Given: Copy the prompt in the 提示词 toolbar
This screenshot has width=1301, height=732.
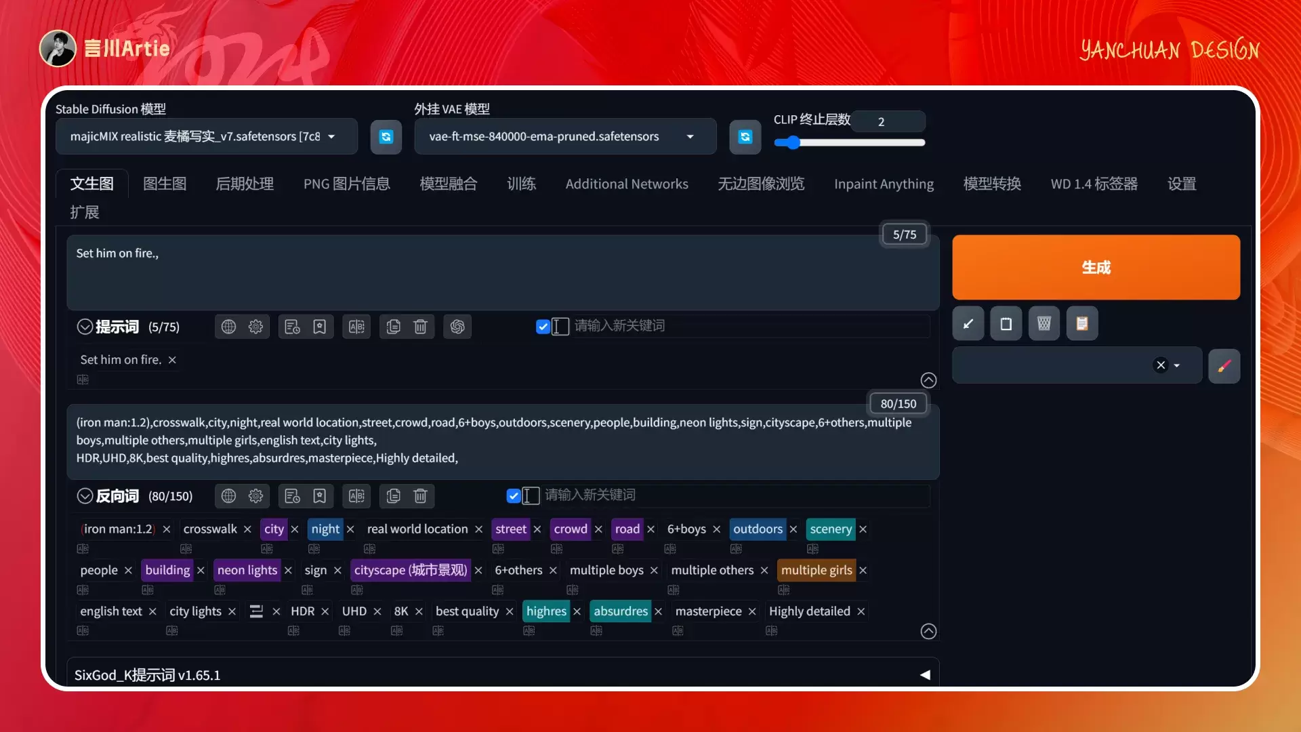Looking at the screenshot, I should [394, 327].
